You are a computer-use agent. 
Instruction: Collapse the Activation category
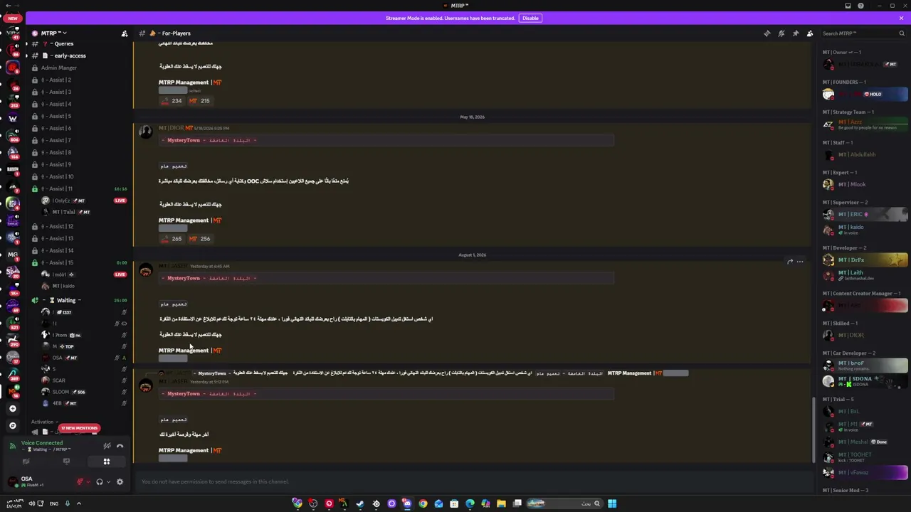[43, 422]
